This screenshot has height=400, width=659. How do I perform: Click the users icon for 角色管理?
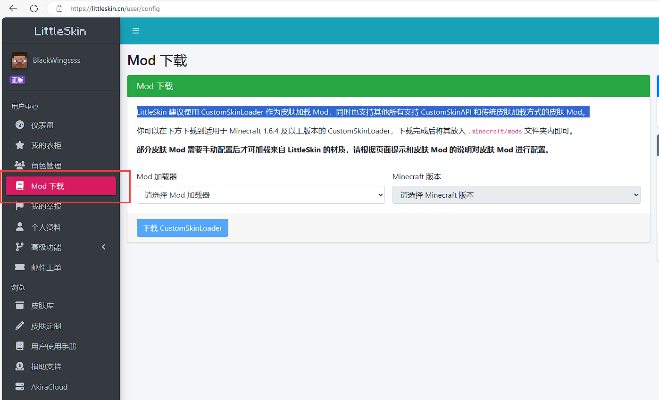coord(19,166)
